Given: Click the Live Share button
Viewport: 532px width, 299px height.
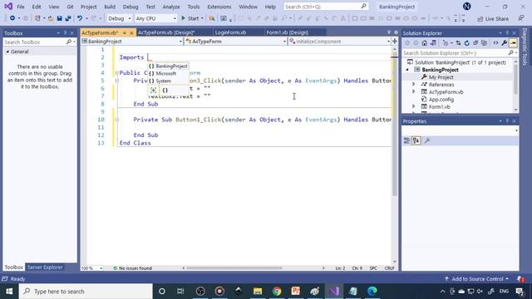Looking at the screenshot, I should (x=493, y=18).
